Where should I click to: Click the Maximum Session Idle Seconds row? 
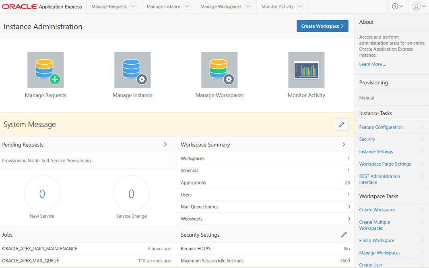pos(265,261)
